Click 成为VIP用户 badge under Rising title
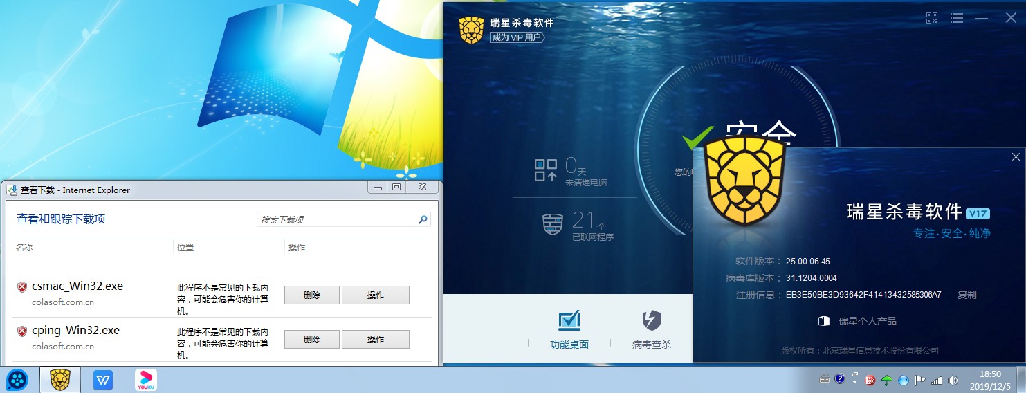 [517, 37]
